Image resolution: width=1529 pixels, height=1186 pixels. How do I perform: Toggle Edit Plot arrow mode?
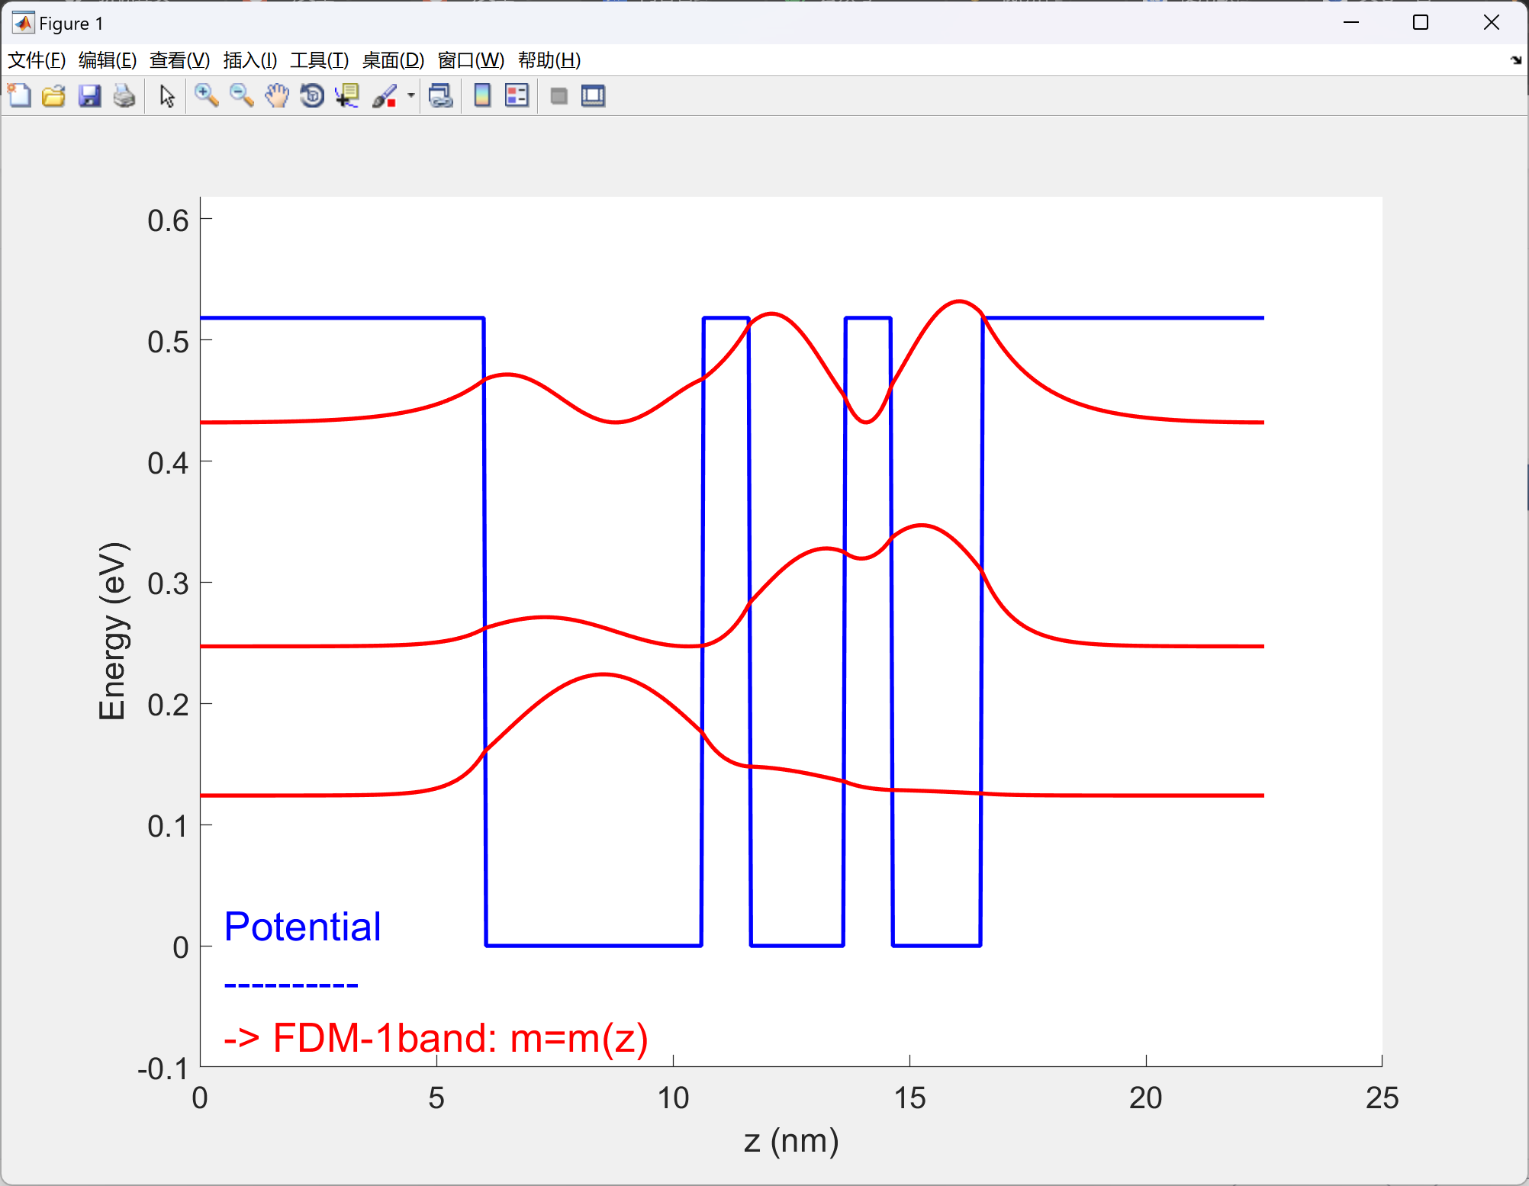point(167,96)
